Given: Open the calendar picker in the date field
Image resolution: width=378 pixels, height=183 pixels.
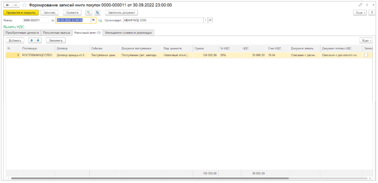Looking at the screenshot, I should click(x=93, y=20).
